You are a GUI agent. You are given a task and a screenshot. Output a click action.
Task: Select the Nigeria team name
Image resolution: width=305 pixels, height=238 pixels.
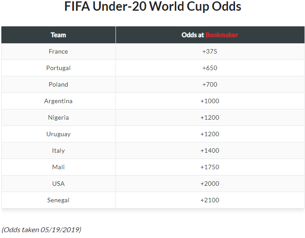pyautogui.click(x=58, y=117)
